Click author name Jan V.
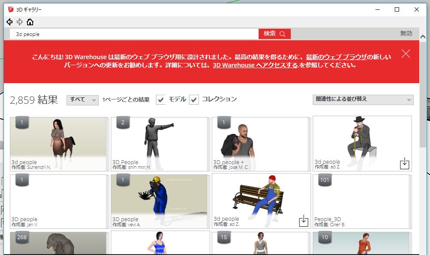The image size is (430, 255). tap(32, 225)
